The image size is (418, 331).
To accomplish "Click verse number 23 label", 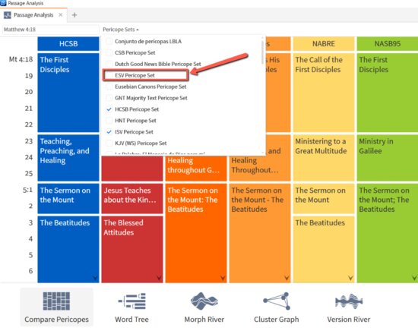I will (29, 141).
